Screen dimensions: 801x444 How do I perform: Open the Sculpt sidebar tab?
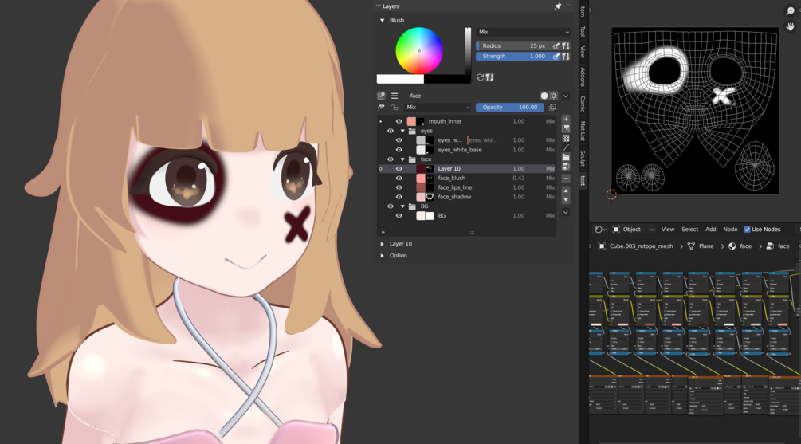click(x=583, y=158)
